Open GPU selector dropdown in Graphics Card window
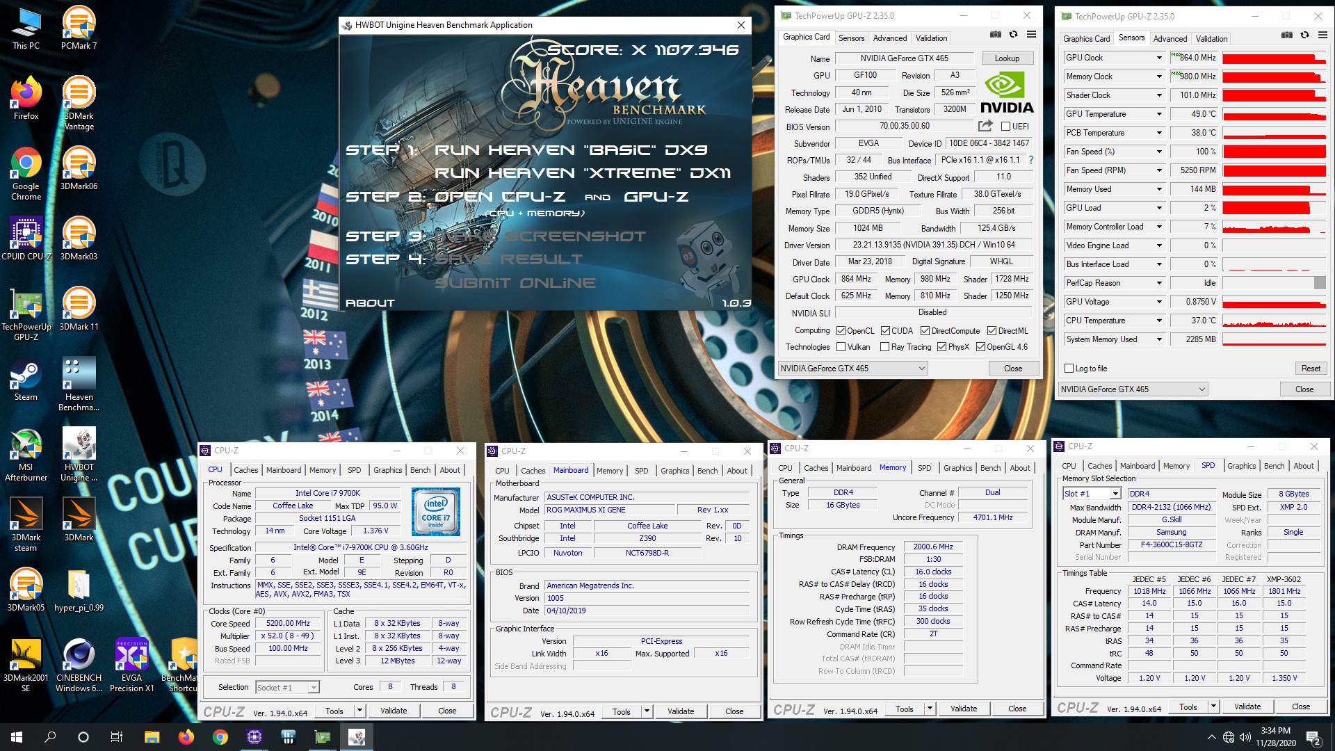The height and width of the screenshot is (751, 1335). point(853,369)
